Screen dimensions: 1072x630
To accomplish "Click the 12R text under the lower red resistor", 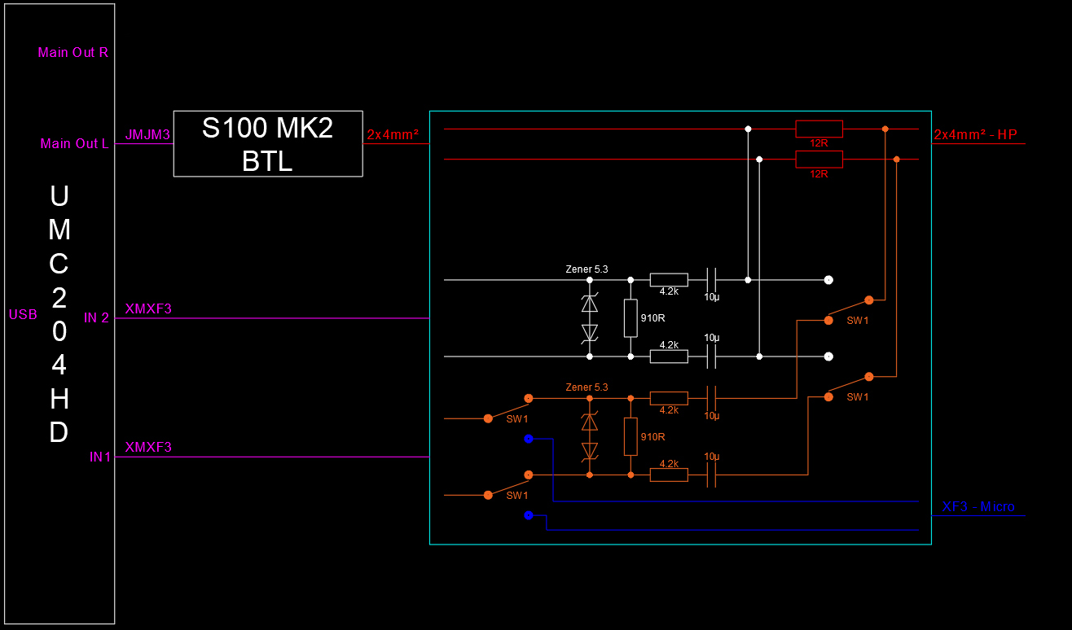I will click(x=819, y=174).
